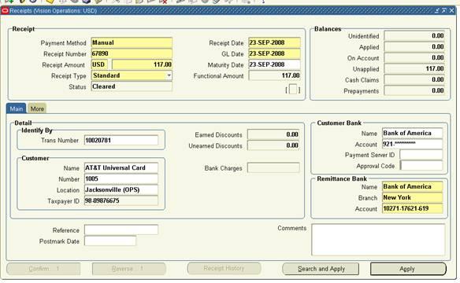This screenshot has width=460, height=283.
Task: Switch to the Main tab
Action: point(16,108)
